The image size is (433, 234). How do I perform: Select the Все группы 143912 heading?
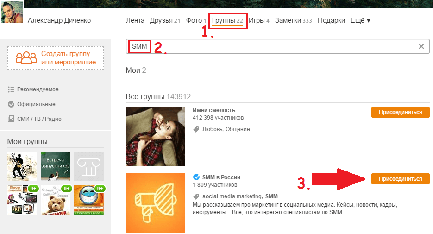click(158, 97)
